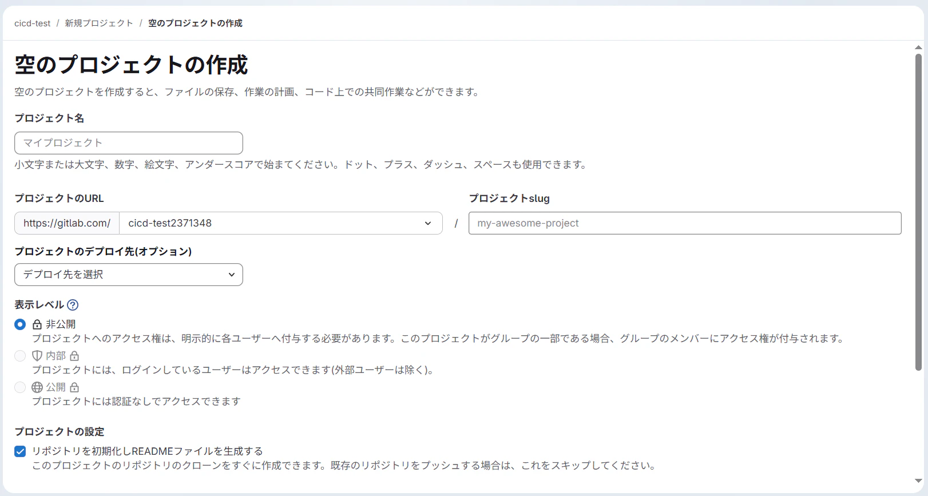The width and height of the screenshot is (928, 496).
Task: Open the デプロイ先を選択 dropdown
Action: click(x=129, y=275)
